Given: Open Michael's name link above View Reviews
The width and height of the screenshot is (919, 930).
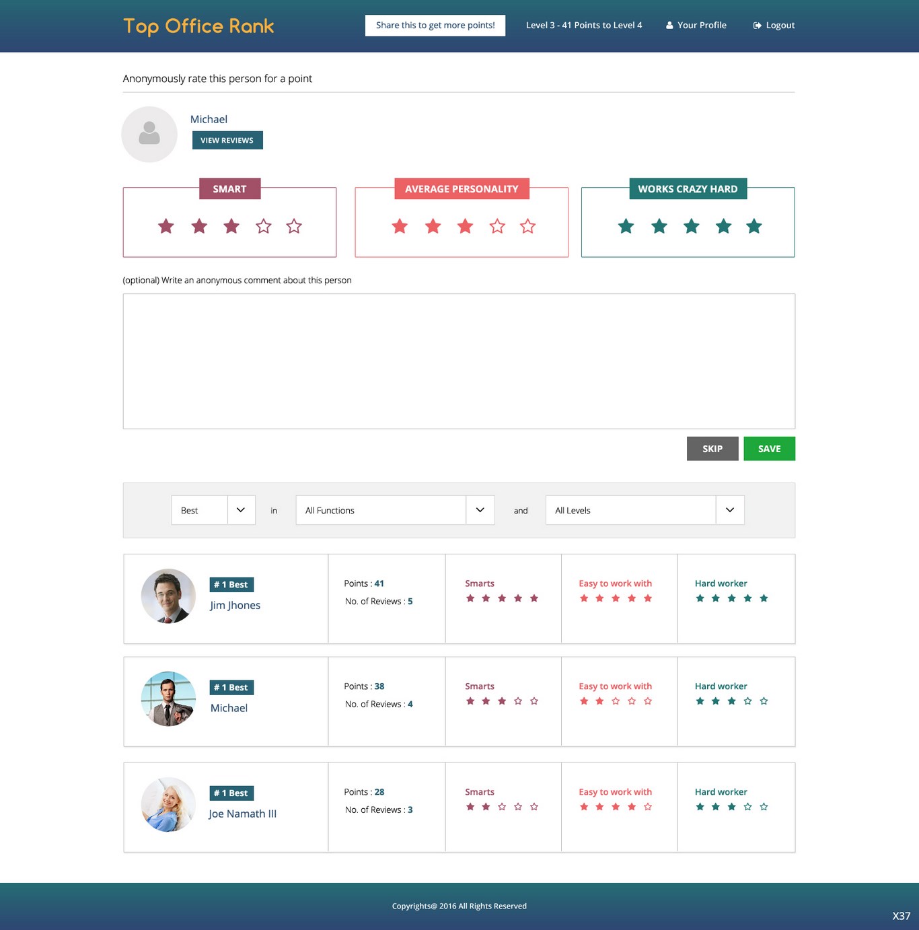Looking at the screenshot, I should pos(209,119).
